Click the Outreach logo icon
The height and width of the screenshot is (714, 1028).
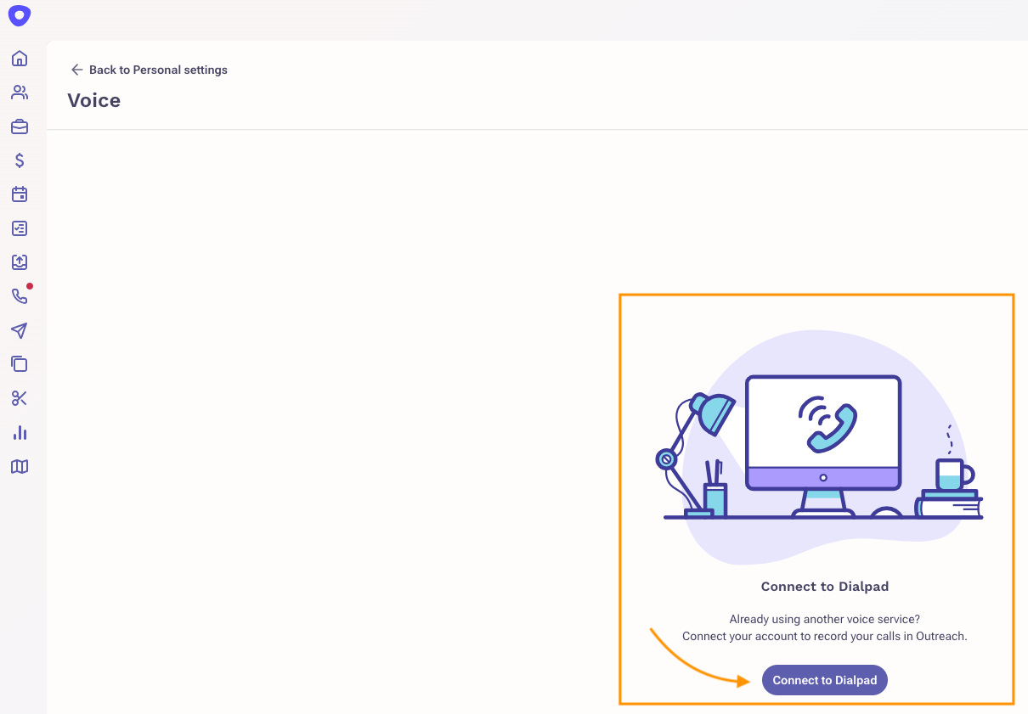click(x=20, y=16)
